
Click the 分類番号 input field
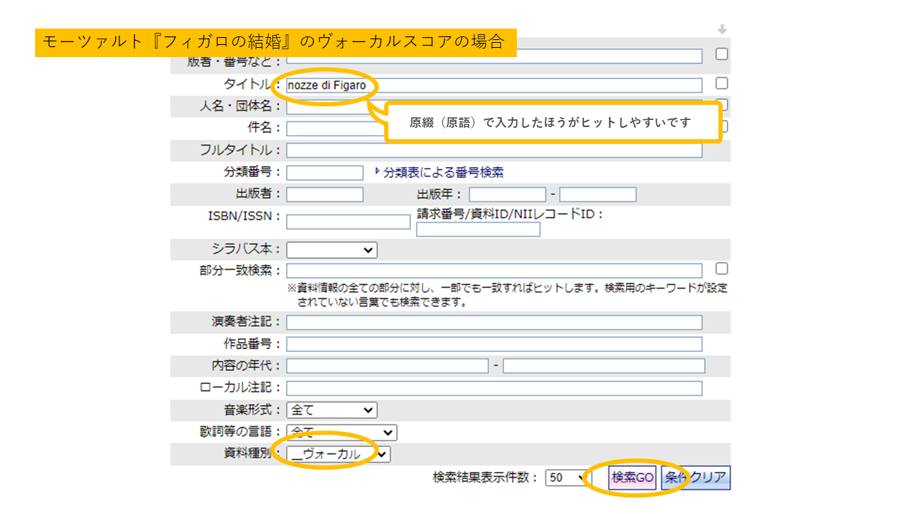325,173
